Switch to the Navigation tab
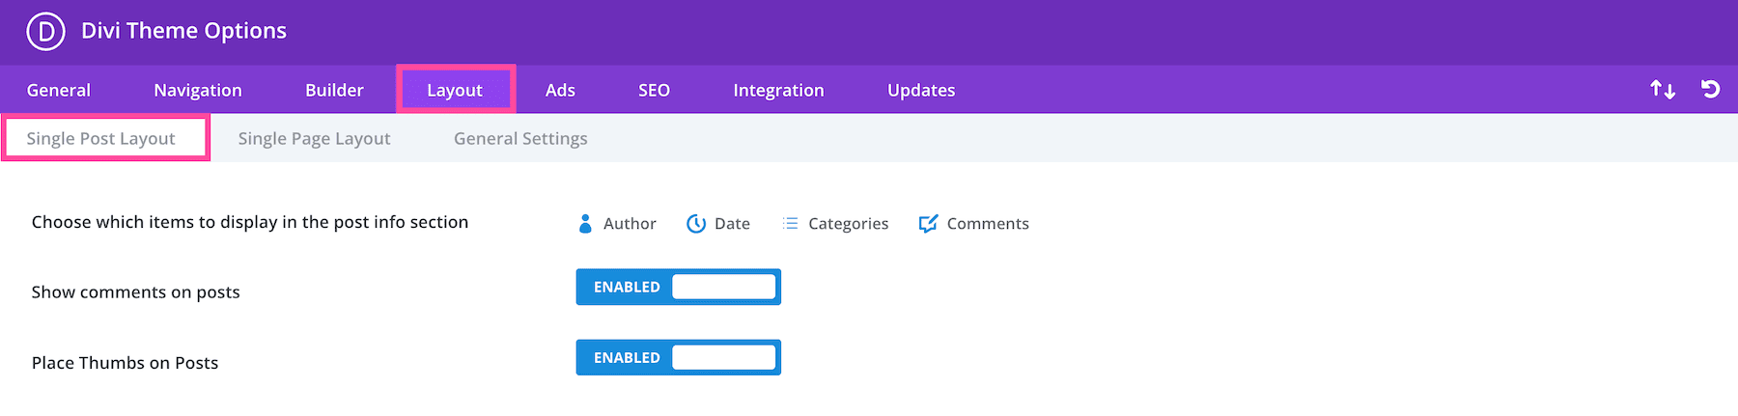Viewport: 1738px width, 416px height. coord(198,90)
